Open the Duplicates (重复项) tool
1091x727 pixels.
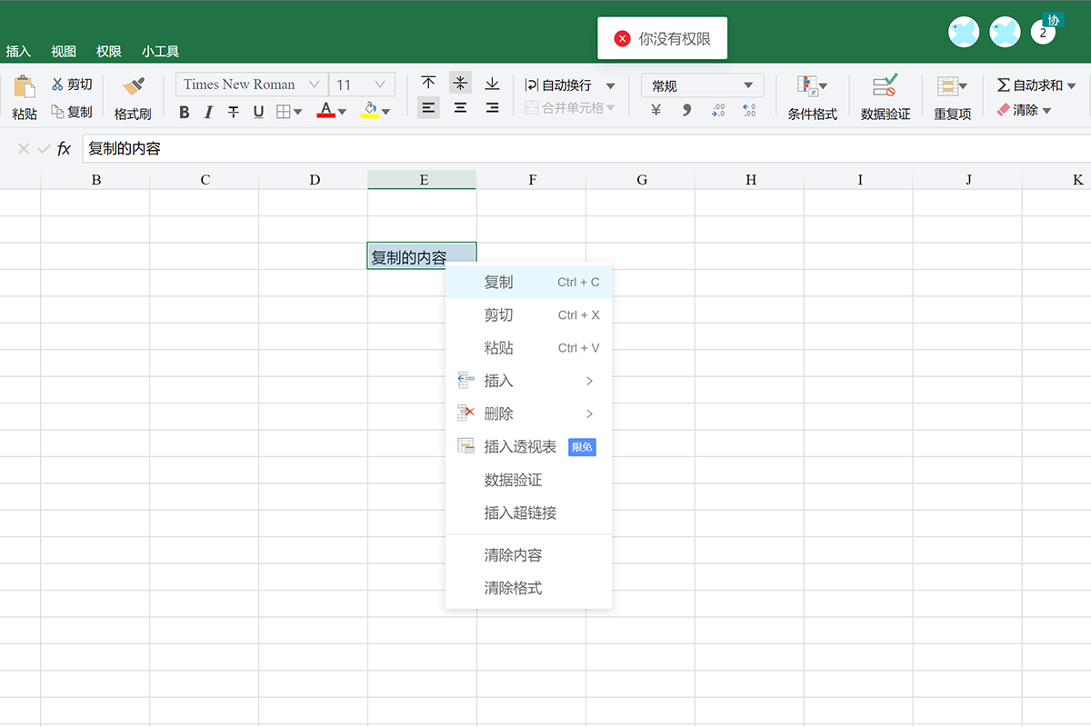tap(952, 98)
